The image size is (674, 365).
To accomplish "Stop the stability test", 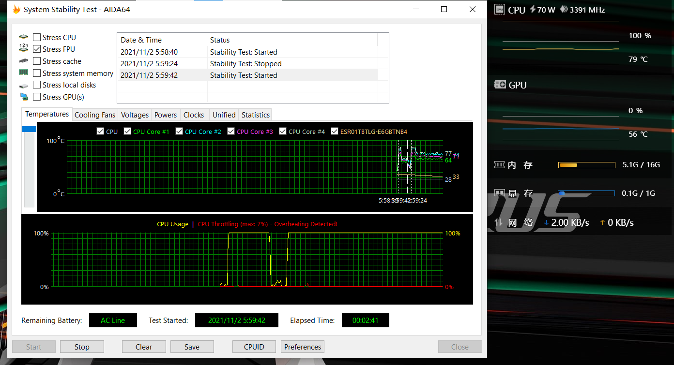I will click(82, 347).
